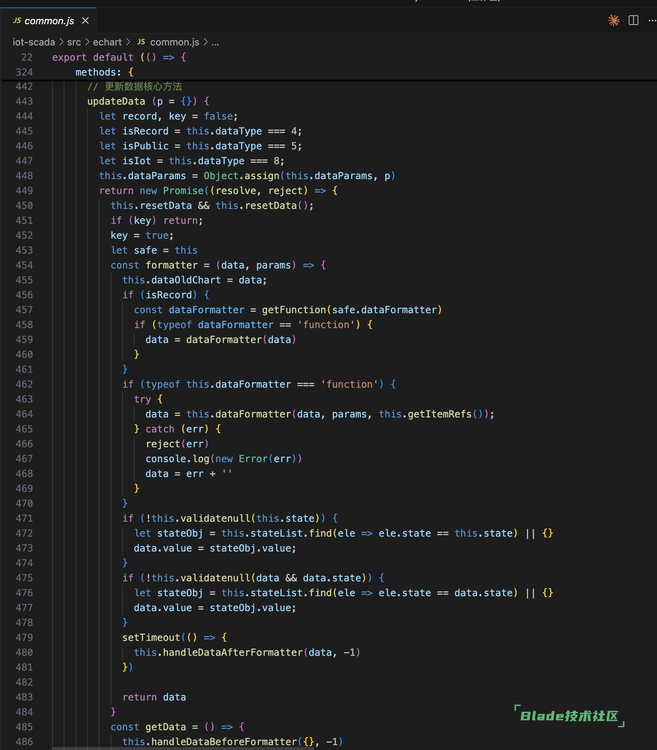657x750 pixels.
Task: Expand the src breadcrumb segment
Action: pos(74,42)
